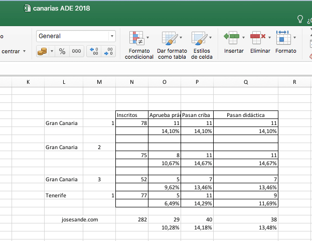Click Dar formato como tabla icon
Screen dimensions: 312x241
[170, 39]
